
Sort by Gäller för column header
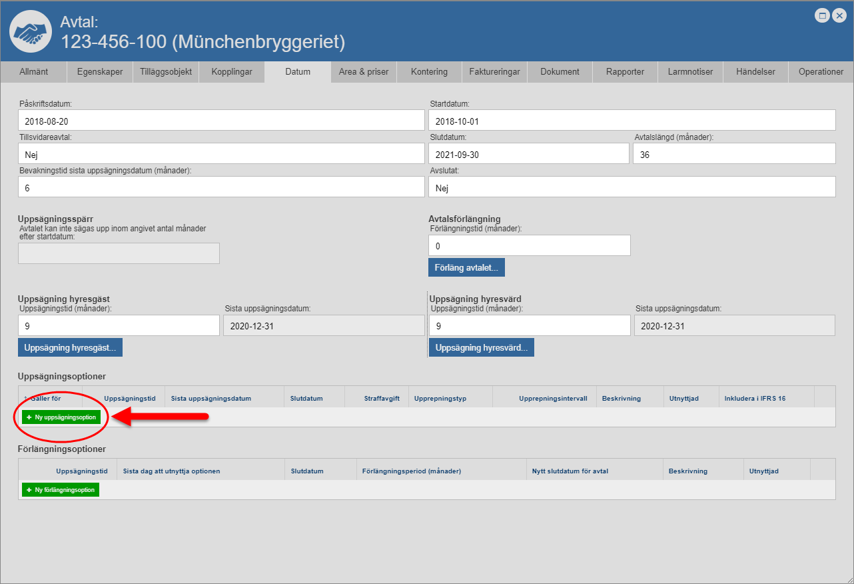(x=46, y=398)
